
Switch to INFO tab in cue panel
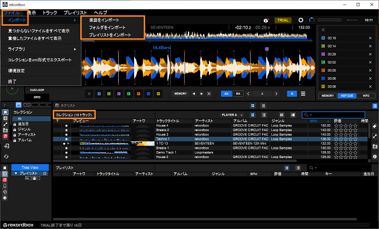[x=366, y=96]
